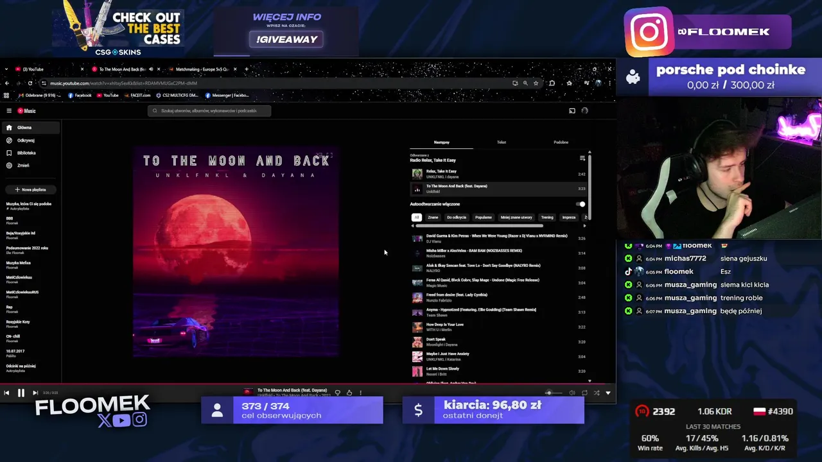Collapse the player page arrow
This screenshot has width=822, height=462.
pos(608,393)
